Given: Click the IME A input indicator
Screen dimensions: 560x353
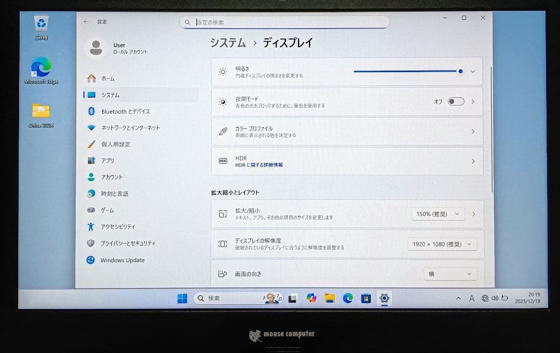Looking at the screenshot, I should click(x=472, y=298).
